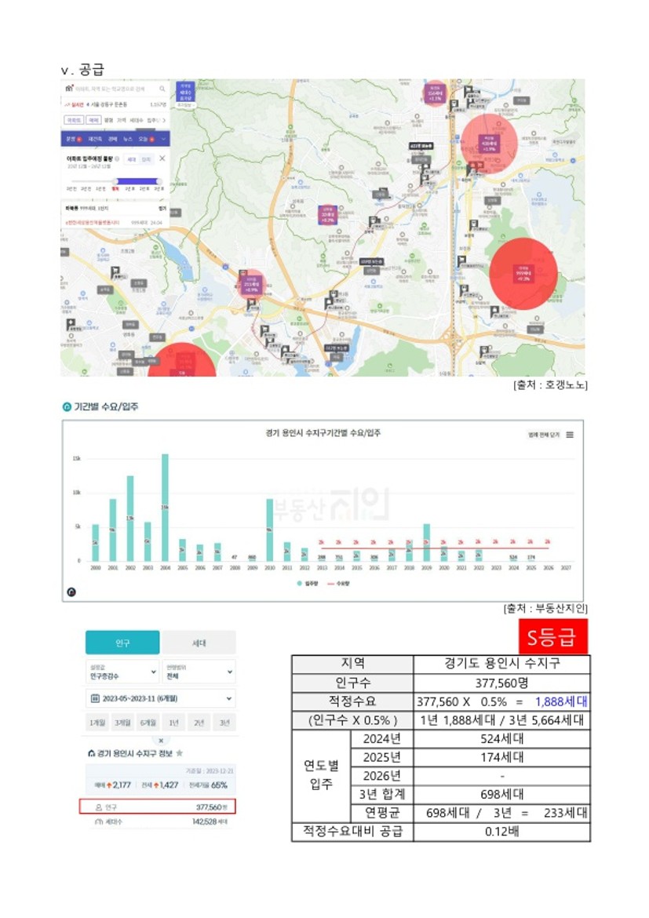Toggle the 수요량 legend item on the chart

[338, 584]
